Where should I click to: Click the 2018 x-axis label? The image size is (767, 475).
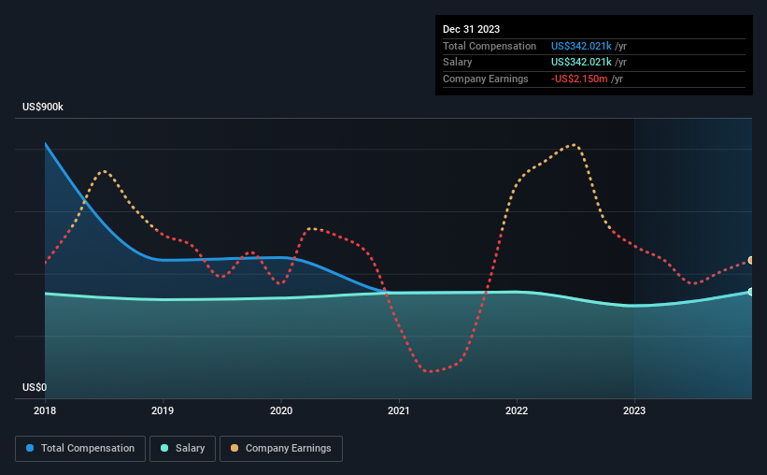(45, 410)
